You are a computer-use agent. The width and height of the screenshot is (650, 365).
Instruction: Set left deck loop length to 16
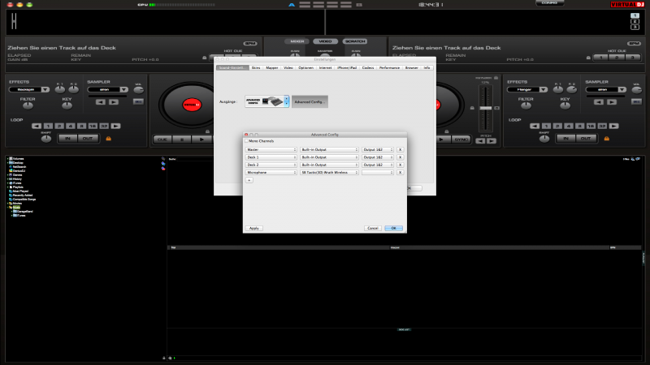[x=93, y=126]
